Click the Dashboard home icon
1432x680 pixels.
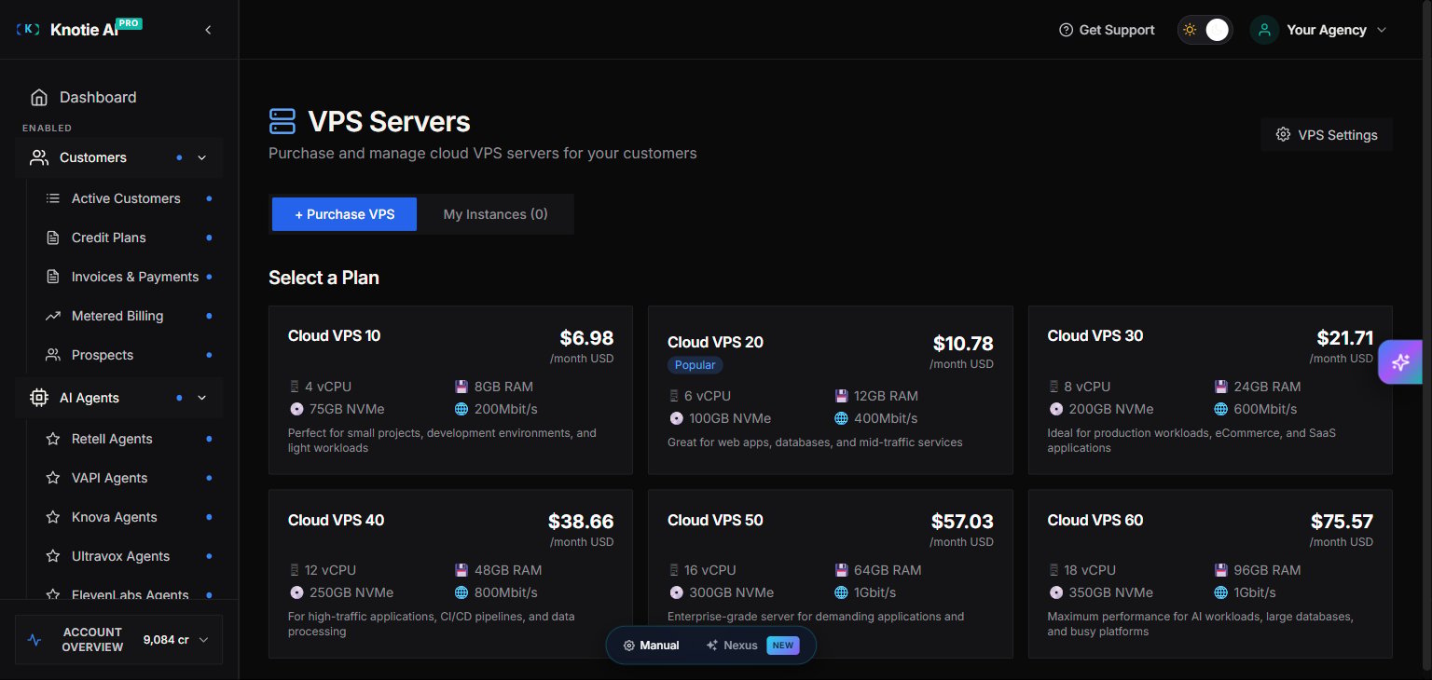39,97
